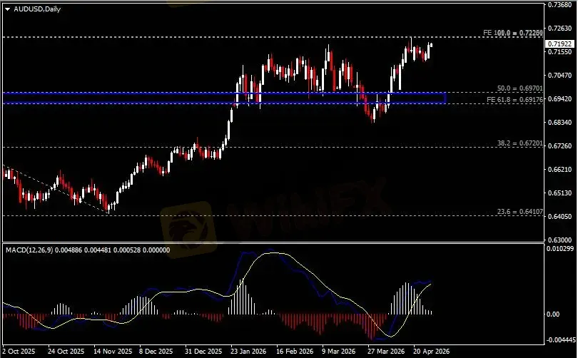Click the 27 Mar 2026 date label

(x=386, y=352)
